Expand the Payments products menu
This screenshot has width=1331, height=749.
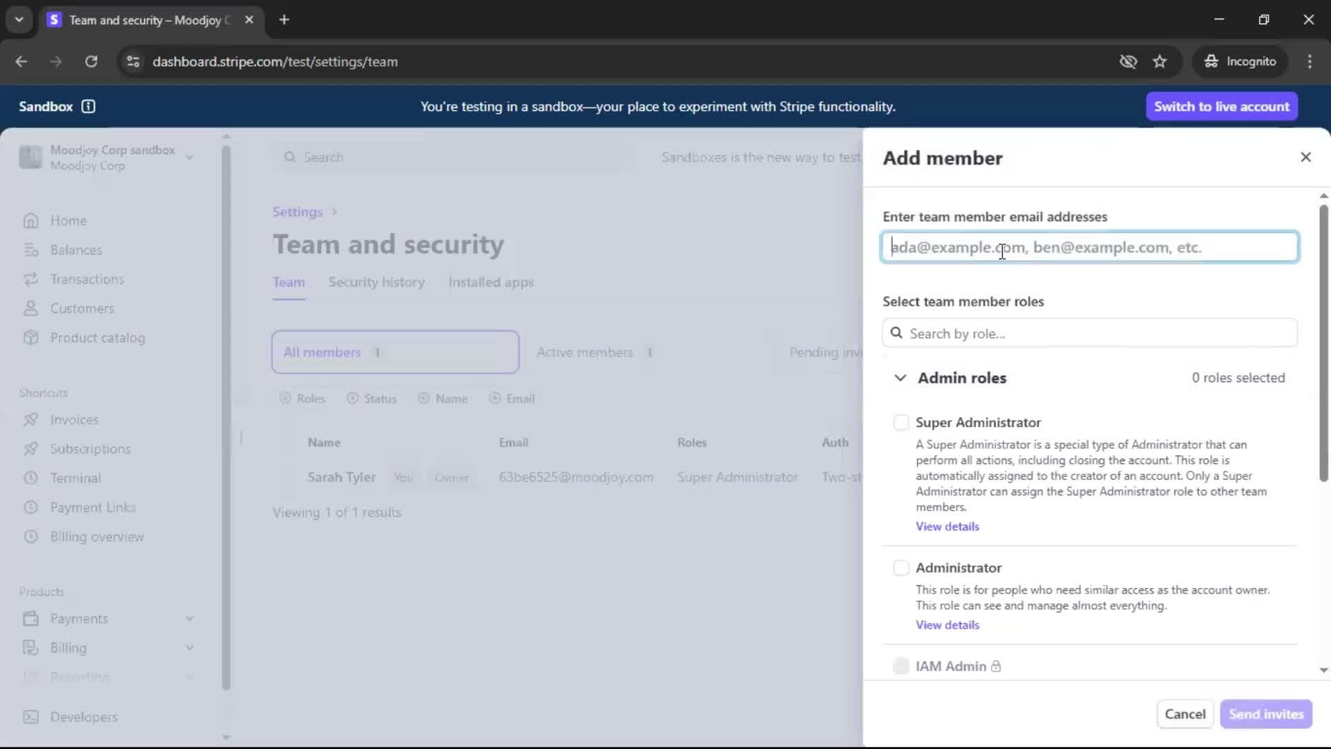189,619
